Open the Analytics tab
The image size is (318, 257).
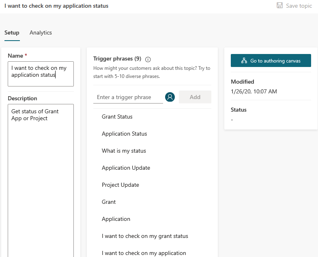pyautogui.click(x=41, y=32)
